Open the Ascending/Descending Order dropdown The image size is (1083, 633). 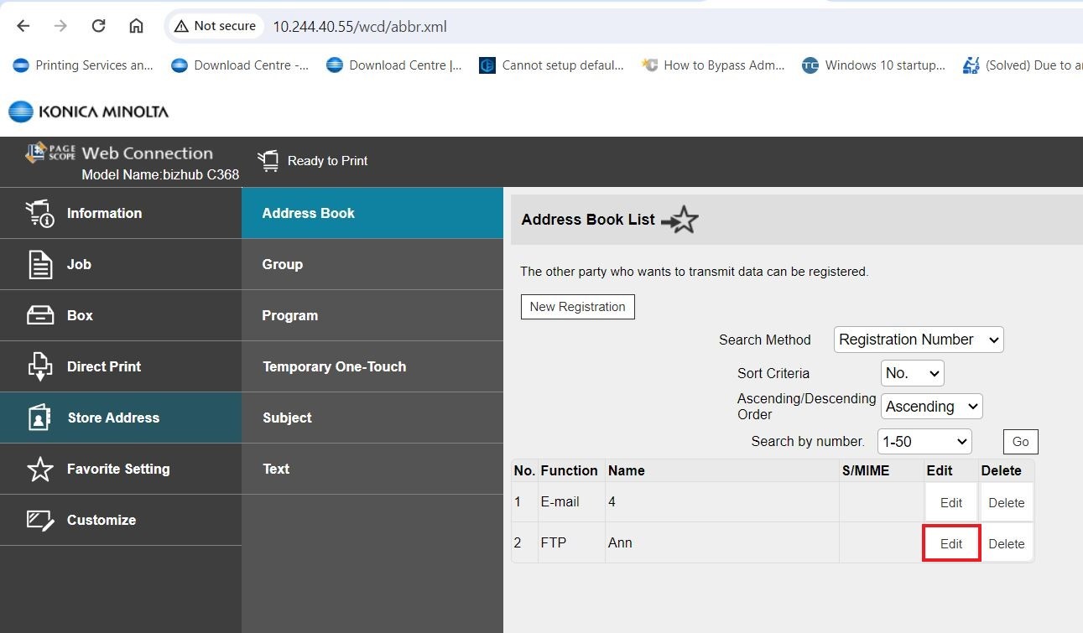click(x=931, y=407)
